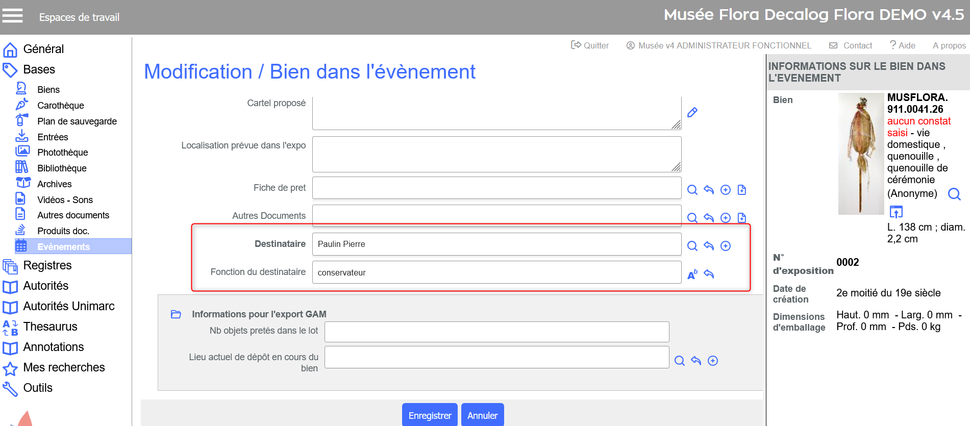Viewport: 970px width, 426px height.
Task: Open the hamburger menu in header
Action: point(12,16)
